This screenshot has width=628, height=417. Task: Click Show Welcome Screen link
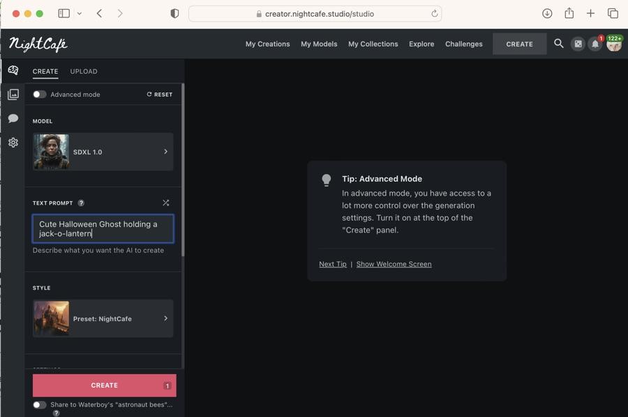[394, 264]
